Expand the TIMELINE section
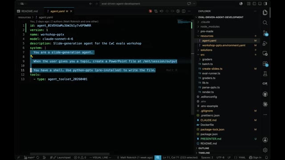This screenshot has height=160, width=285. pyautogui.click(x=204, y=153)
